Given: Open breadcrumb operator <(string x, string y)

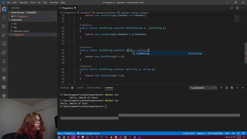Looking at the screenshot, I should pos(133,13).
